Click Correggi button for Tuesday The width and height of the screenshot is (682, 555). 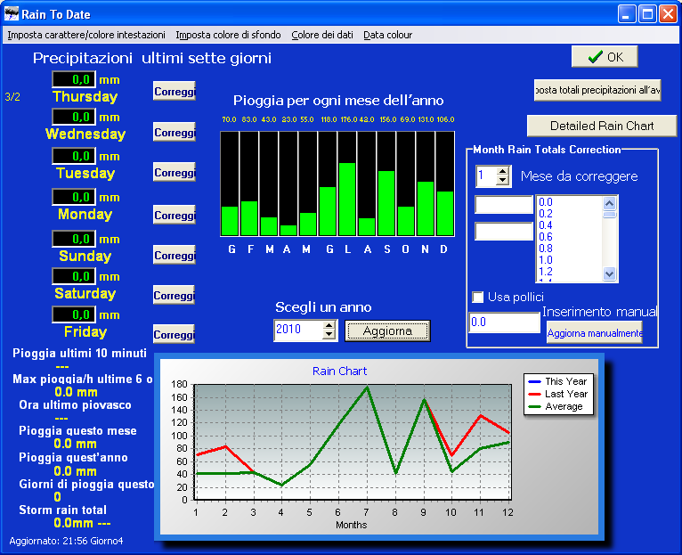coord(174,172)
